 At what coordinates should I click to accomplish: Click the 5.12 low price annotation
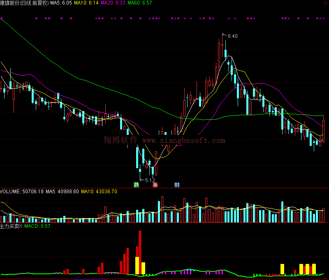click(150, 180)
